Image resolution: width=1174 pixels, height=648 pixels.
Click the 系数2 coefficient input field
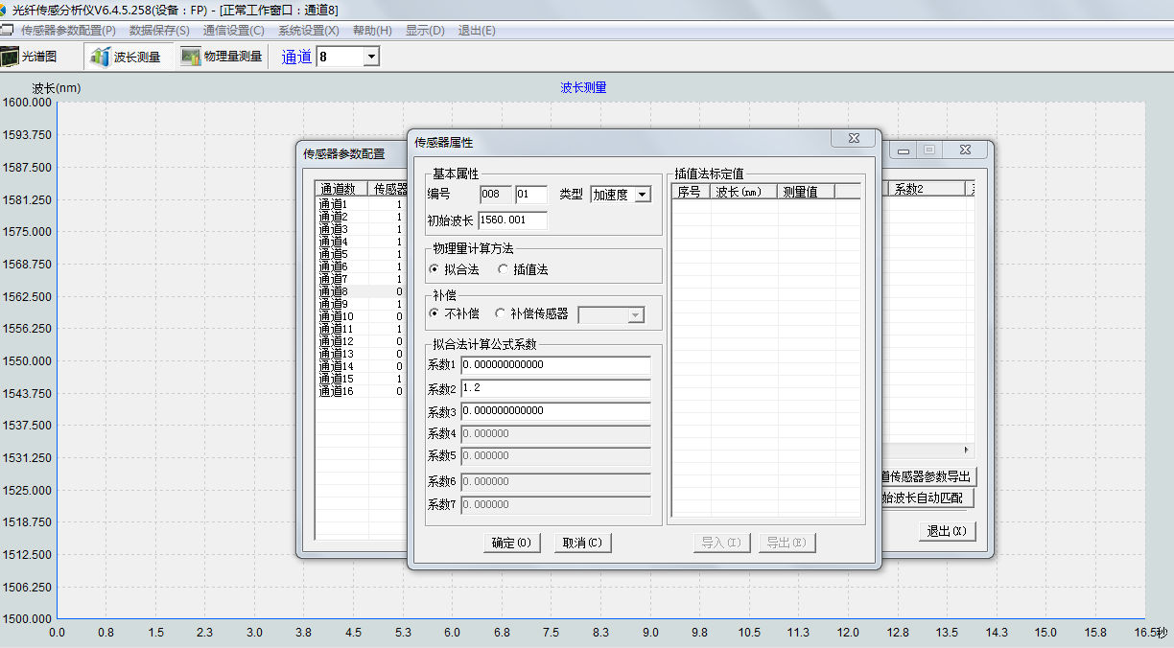pyautogui.click(x=555, y=388)
